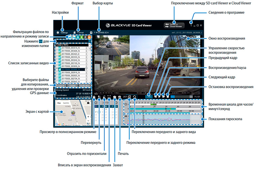Click the Format SD card icon

[75, 33]
